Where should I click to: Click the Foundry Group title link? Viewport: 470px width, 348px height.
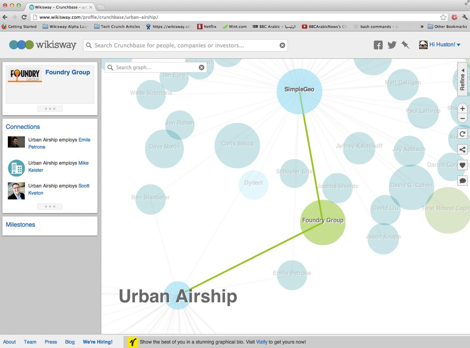[x=68, y=72]
